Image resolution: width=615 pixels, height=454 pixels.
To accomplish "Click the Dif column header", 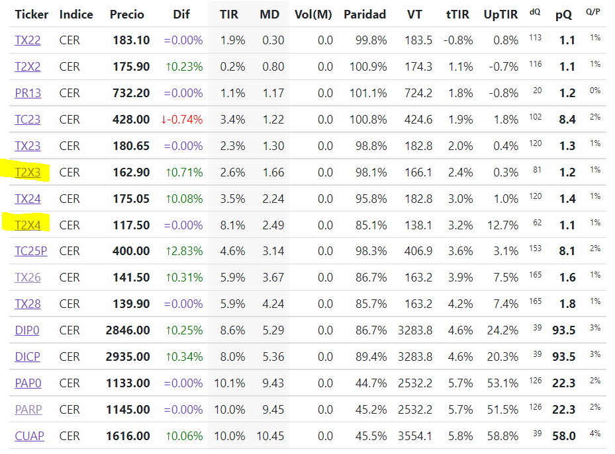I will tap(181, 15).
